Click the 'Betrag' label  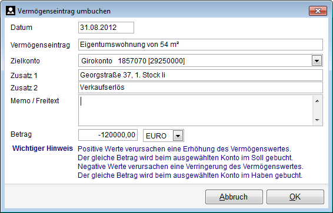point(21,134)
